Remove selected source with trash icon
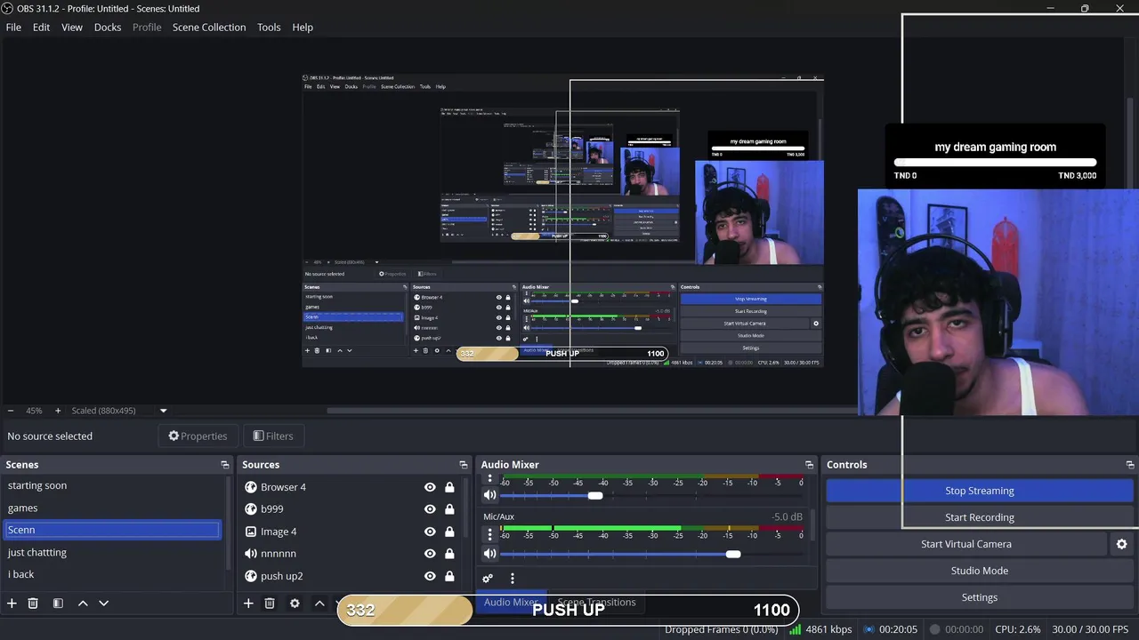 click(270, 604)
